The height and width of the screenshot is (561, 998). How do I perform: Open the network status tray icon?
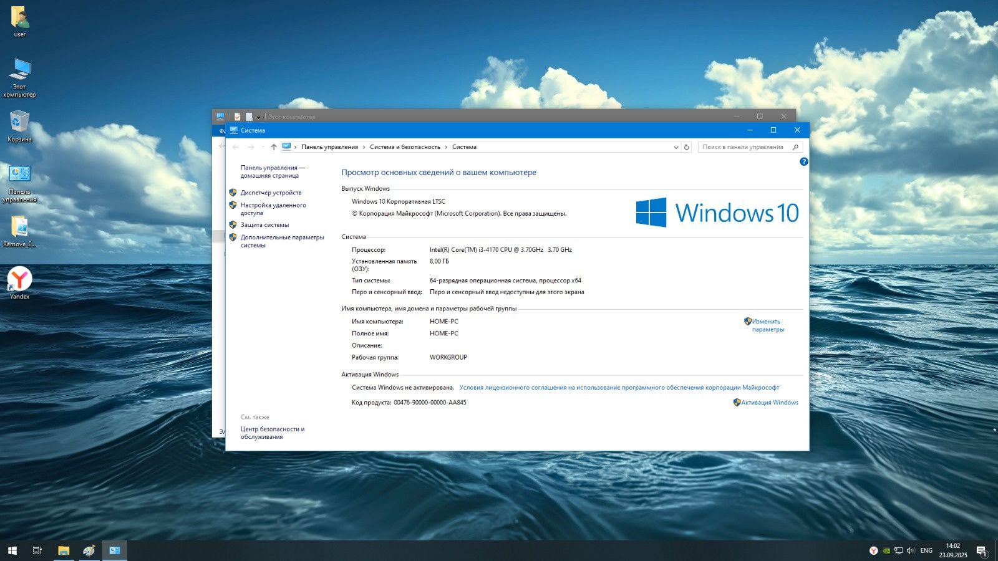pyautogui.click(x=899, y=550)
